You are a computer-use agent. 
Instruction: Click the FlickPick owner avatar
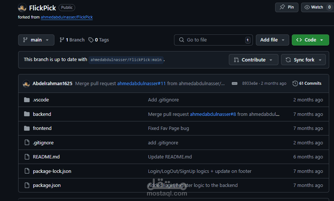tap(22, 8)
